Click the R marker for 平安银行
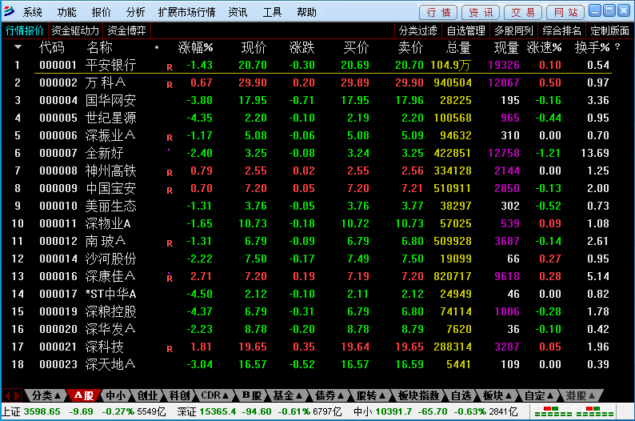This screenshot has height=421, width=635. [x=170, y=67]
